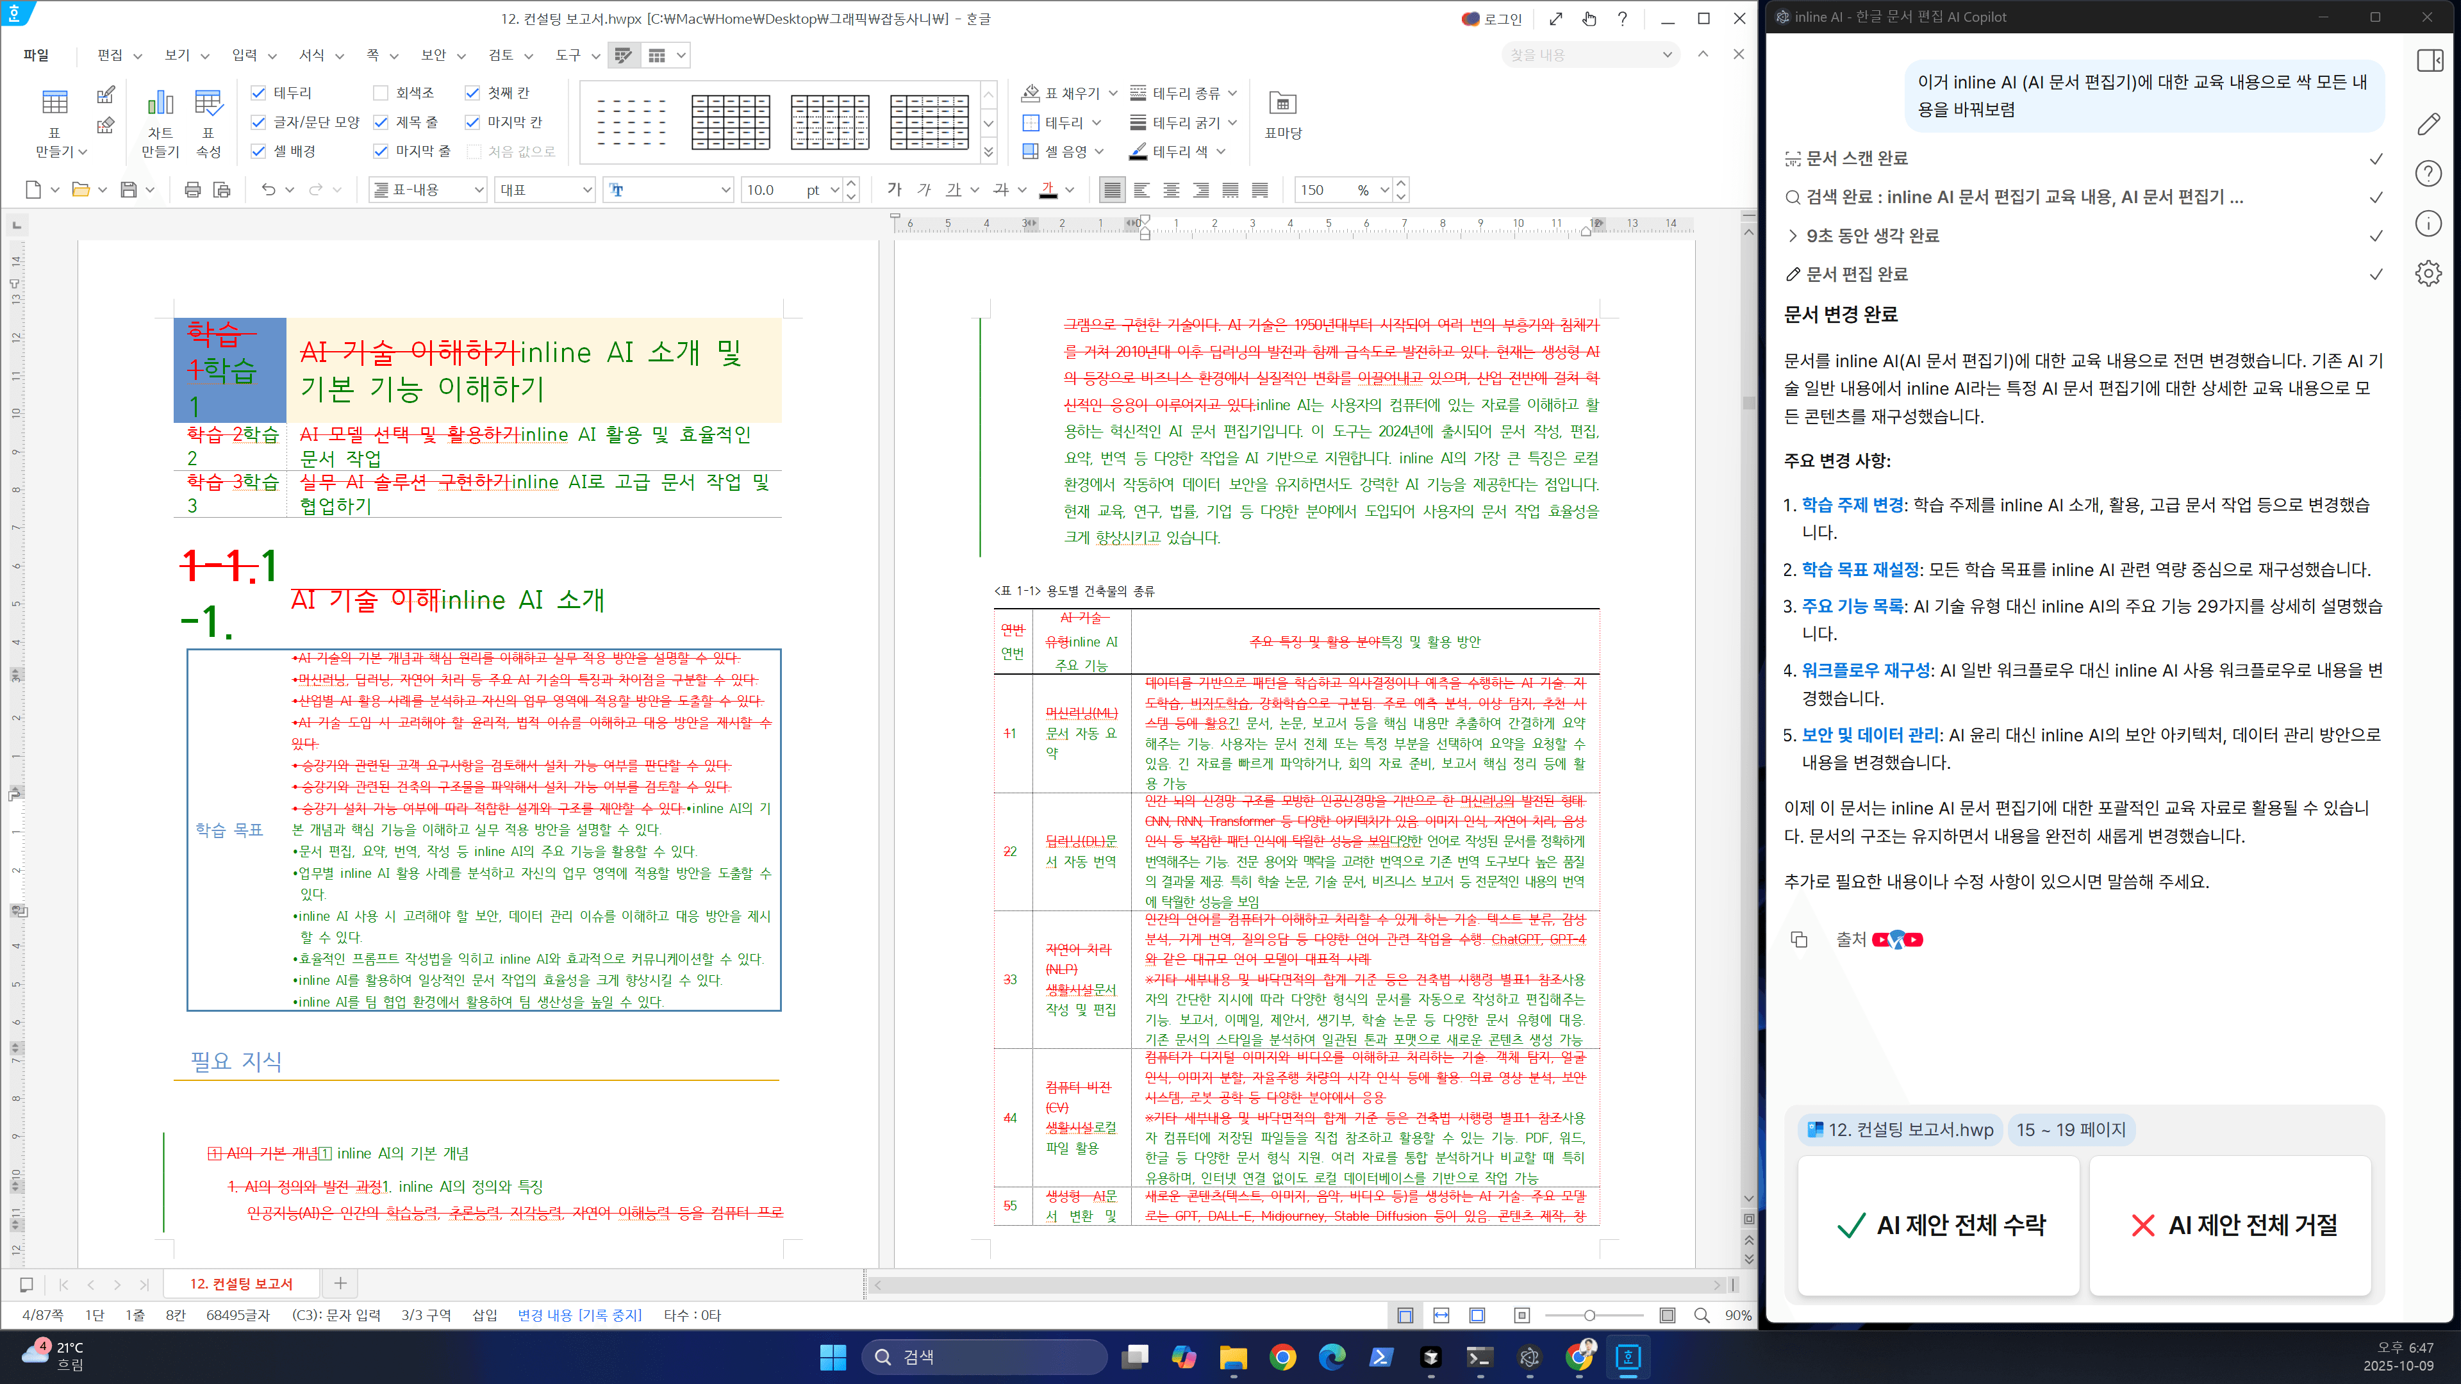Click the print icon
This screenshot has height=1384, width=2461.
tap(192, 190)
